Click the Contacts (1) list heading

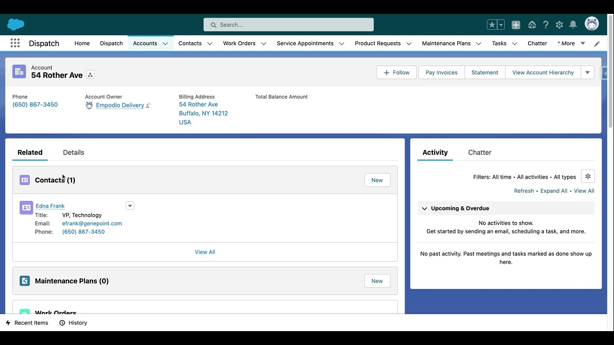55,180
